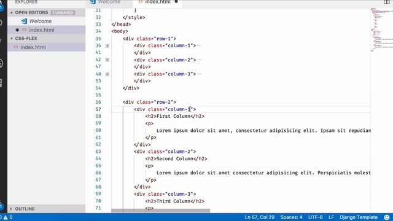Viewport: 393px width, 221px height.
Task: Click the Lorem ipsum text on line 66
Action: coord(263,173)
